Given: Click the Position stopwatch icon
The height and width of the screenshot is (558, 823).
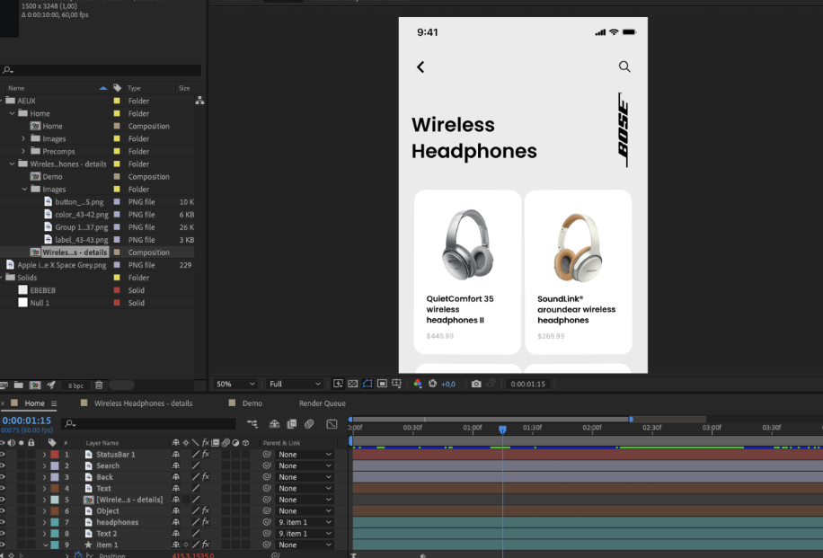Looking at the screenshot, I should pos(78,554).
